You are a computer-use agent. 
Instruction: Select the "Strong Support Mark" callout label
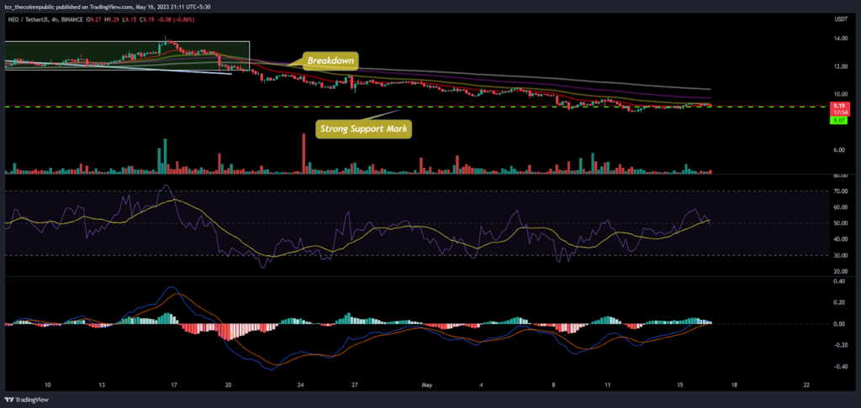363,129
